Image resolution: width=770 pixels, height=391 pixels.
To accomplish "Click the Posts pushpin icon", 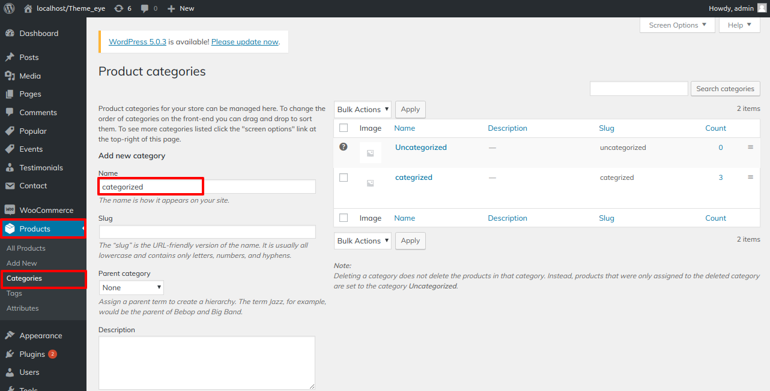I will tap(10, 58).
